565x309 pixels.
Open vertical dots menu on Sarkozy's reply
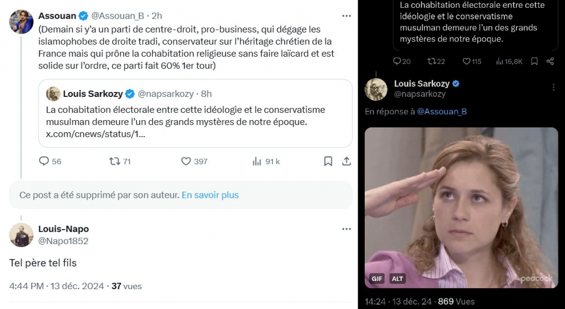[x=554, y=87]
